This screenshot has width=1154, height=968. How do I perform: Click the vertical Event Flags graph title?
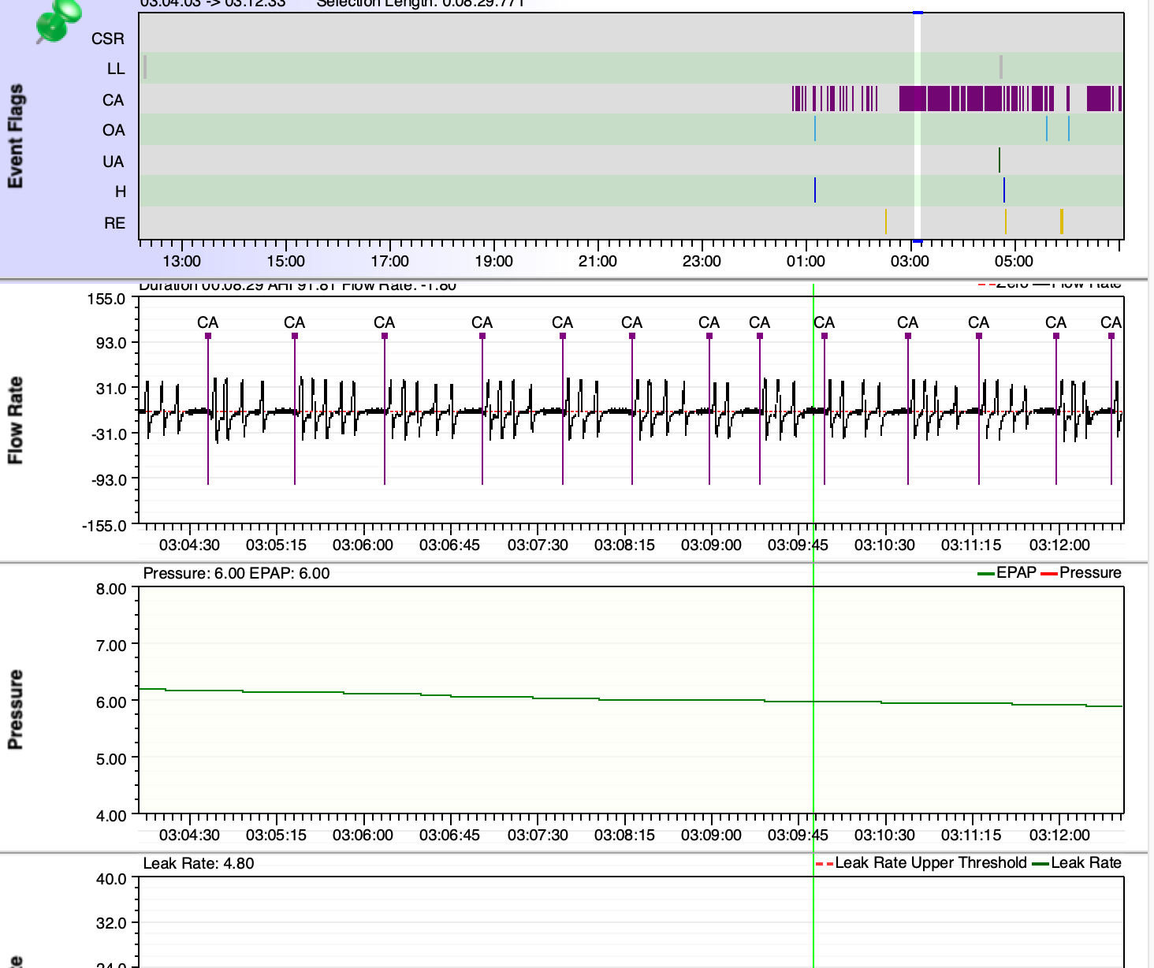coord(15,136)
